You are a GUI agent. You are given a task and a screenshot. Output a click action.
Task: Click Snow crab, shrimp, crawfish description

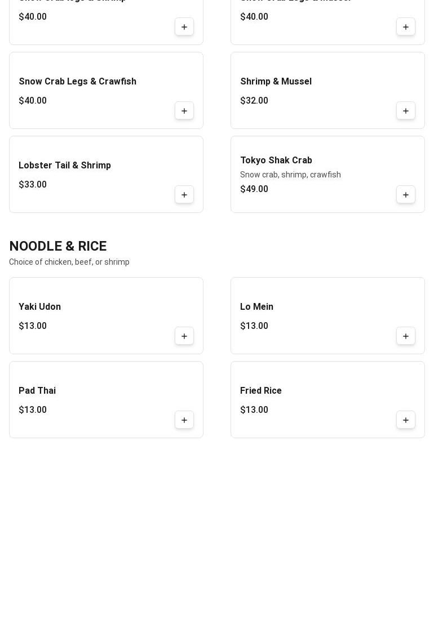click(291, 175)
